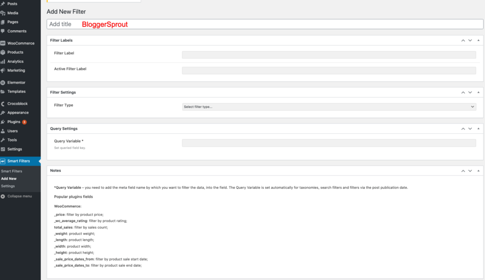Image resolution: width=485 pixels, height=280 pixels.
Task: Click the Media icon in sidebar
Action: pyautogui.click(x=3, y=13)
